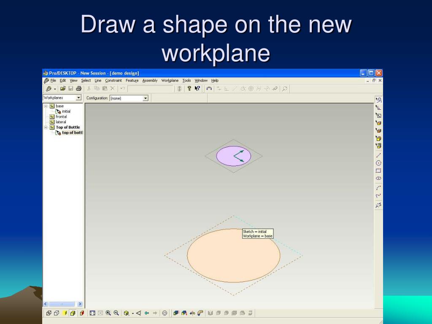Click the Delete X toolbar icon
This screenshot has width=432, height=324.
pyautogui.click(x=112, y=89)
